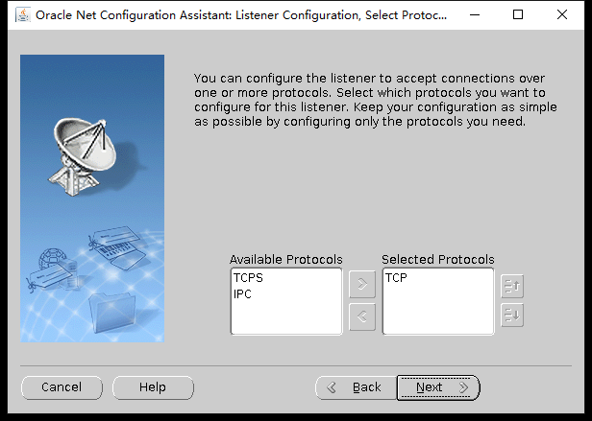Viewport: 592px width, 421px height.
Task: Demote the selected protocol down
Action: 512,315
